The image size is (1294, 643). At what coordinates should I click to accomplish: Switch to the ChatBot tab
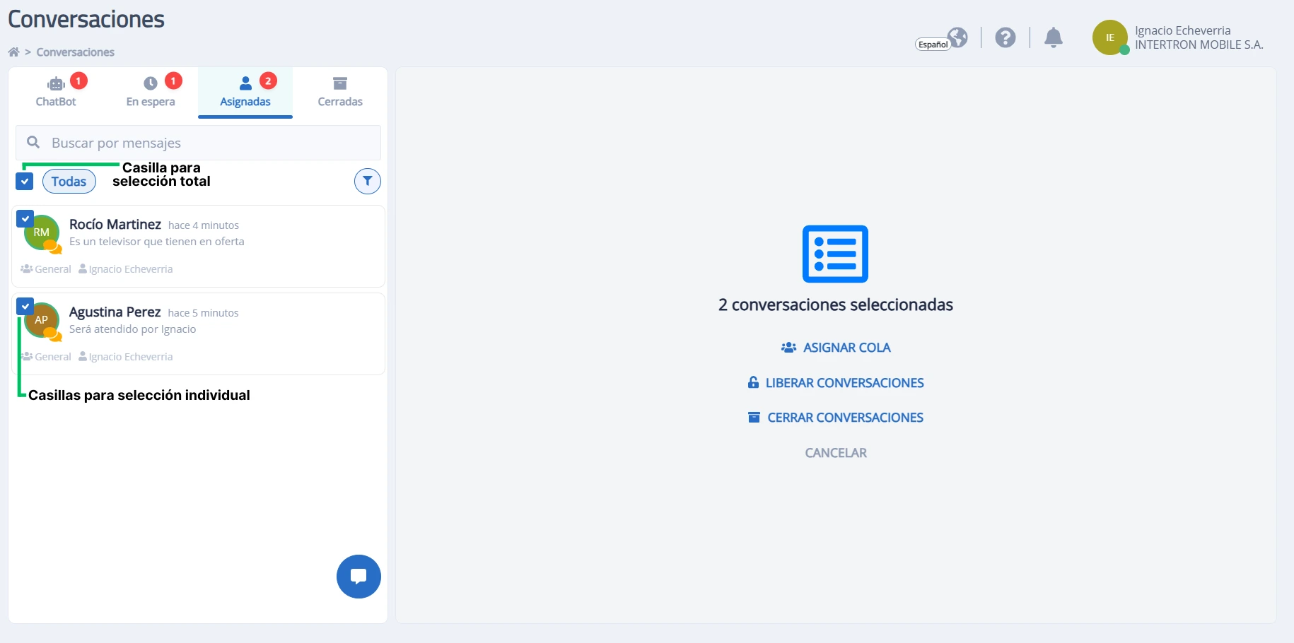point(56,93)
